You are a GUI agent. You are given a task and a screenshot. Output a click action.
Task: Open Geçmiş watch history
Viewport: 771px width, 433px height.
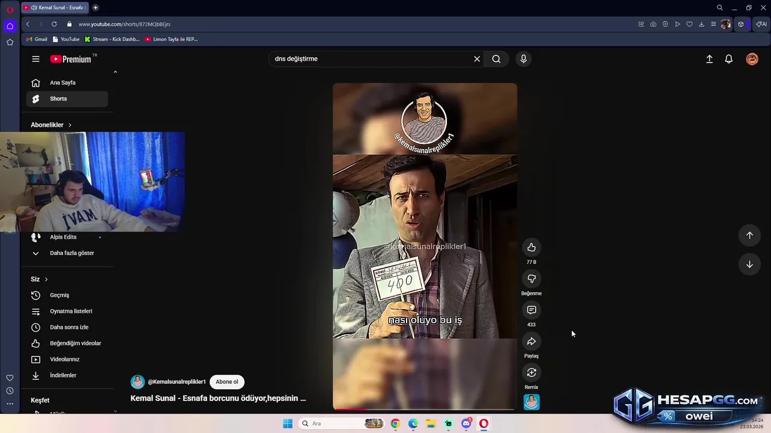(x=67, y=295)
